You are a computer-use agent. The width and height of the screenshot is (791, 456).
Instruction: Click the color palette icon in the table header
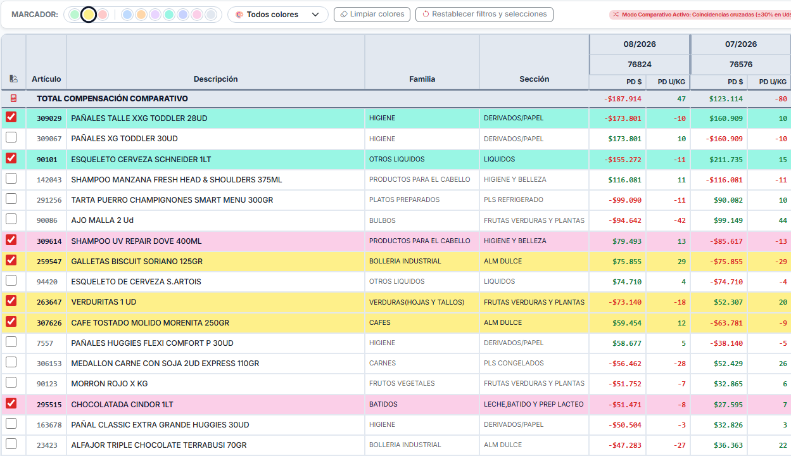13,79
